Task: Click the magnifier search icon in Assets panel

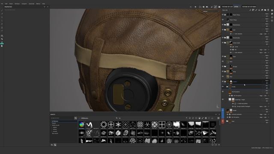Action: pos(117,118)
